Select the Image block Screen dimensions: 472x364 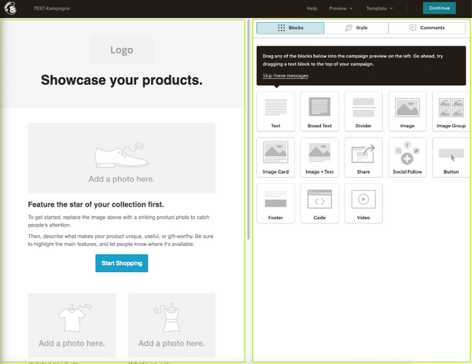[407, 111]
